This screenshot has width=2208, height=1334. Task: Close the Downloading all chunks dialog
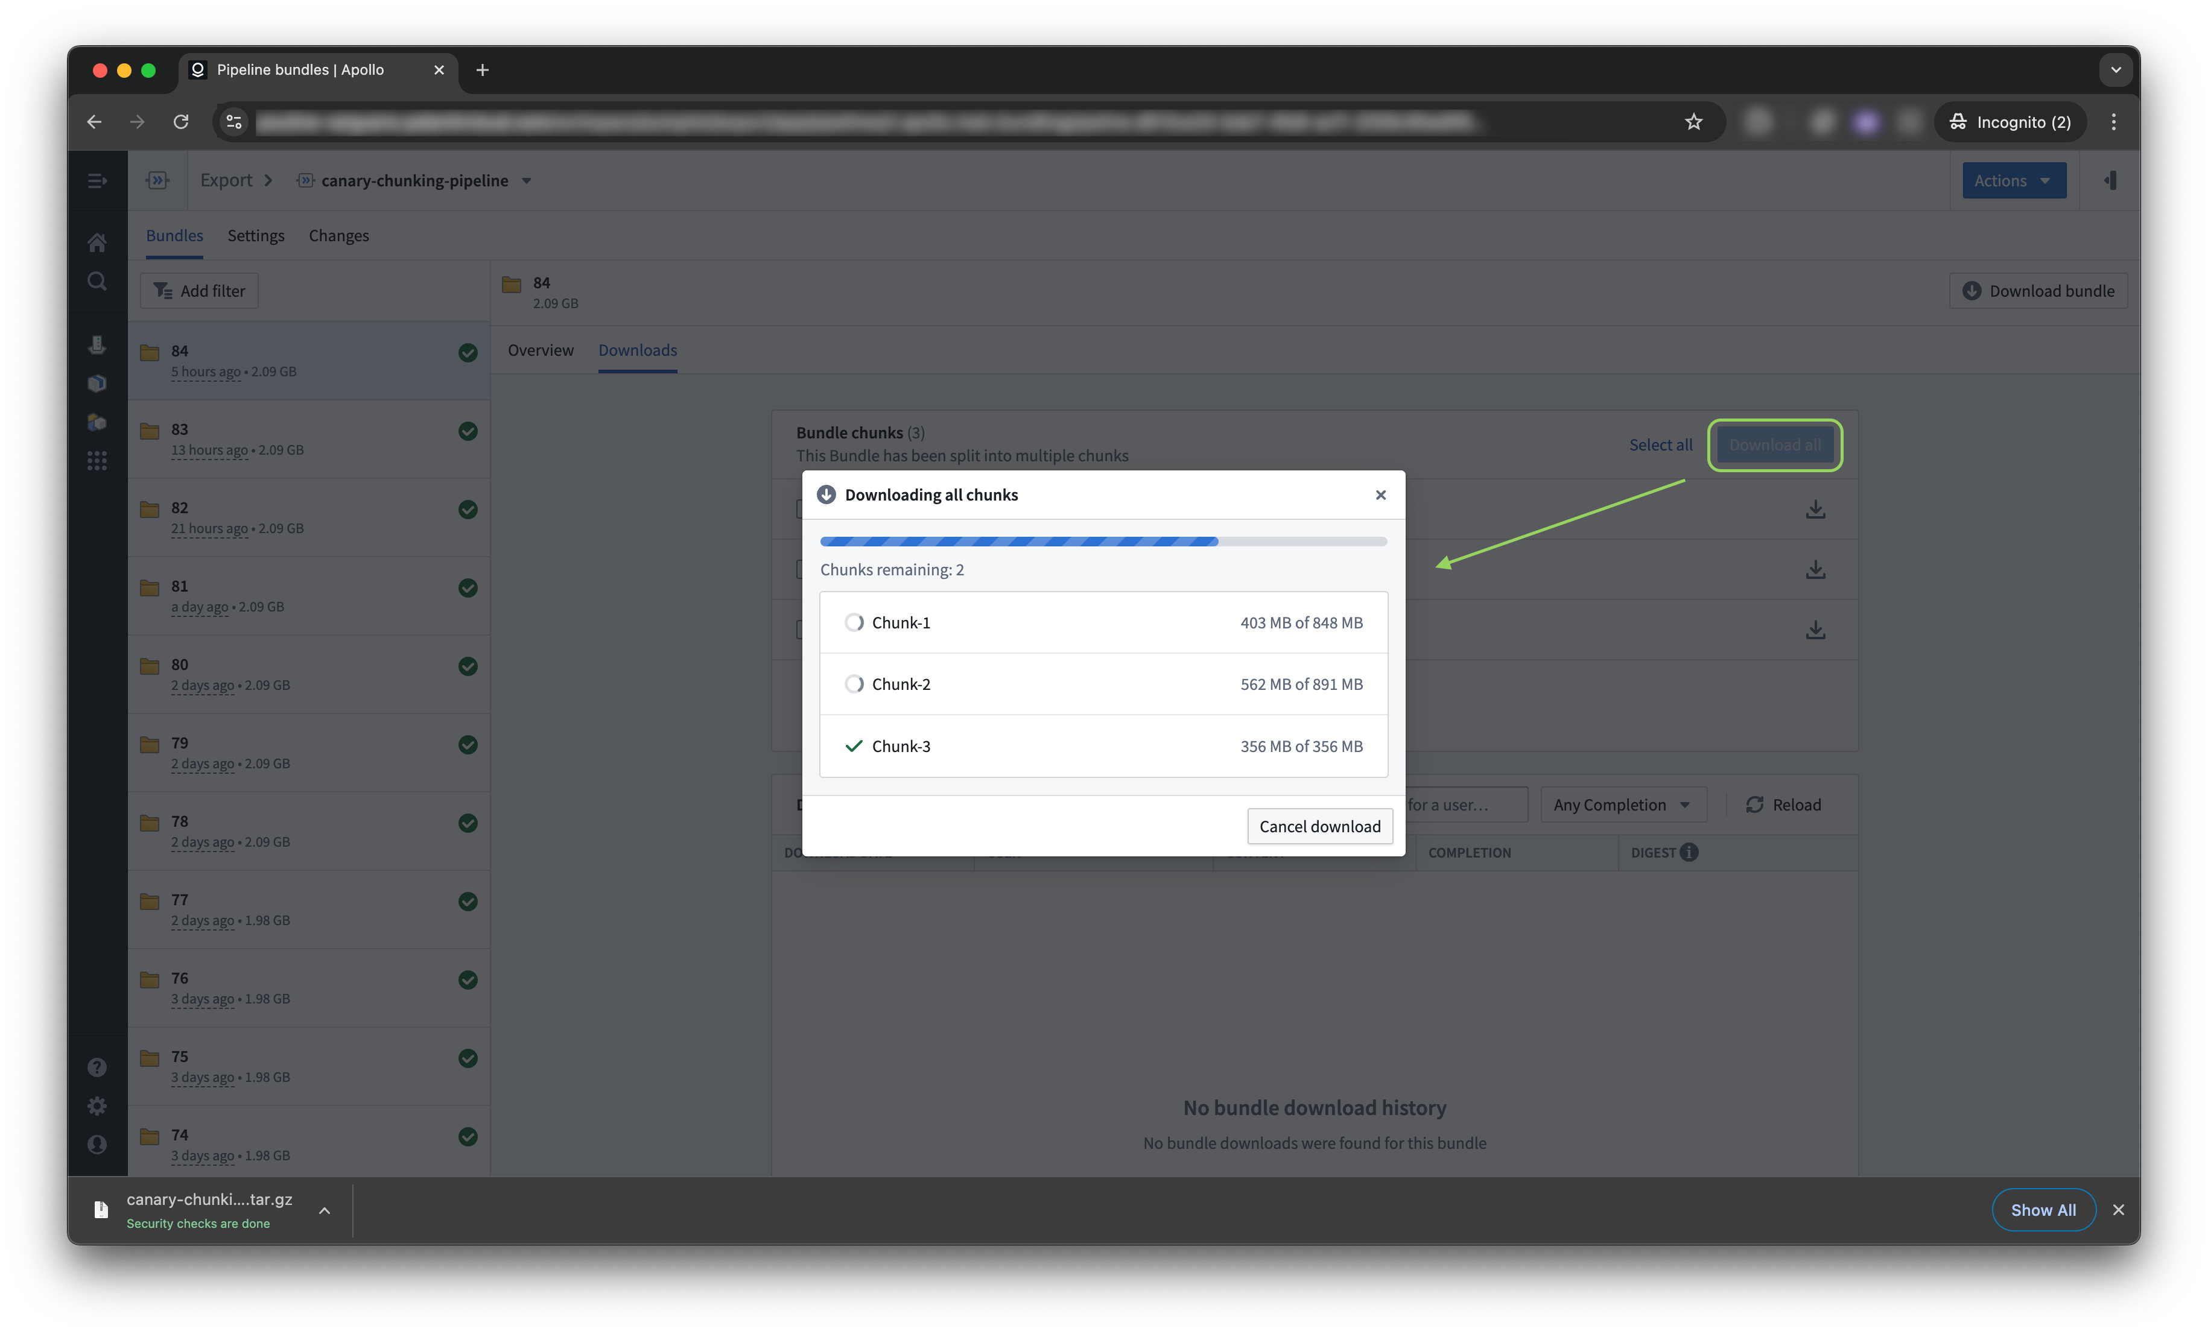1380,495
